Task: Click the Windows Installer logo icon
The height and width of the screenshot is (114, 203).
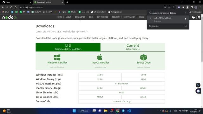Action: point(57,57)
